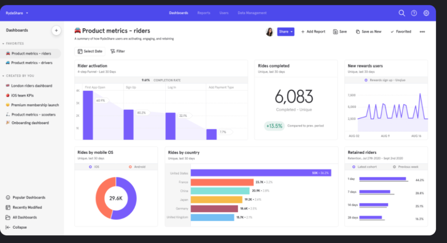The image size is (447, 243).
Task: Collapse the Favorites section in sidebar
Action: [x=3, y=44]
